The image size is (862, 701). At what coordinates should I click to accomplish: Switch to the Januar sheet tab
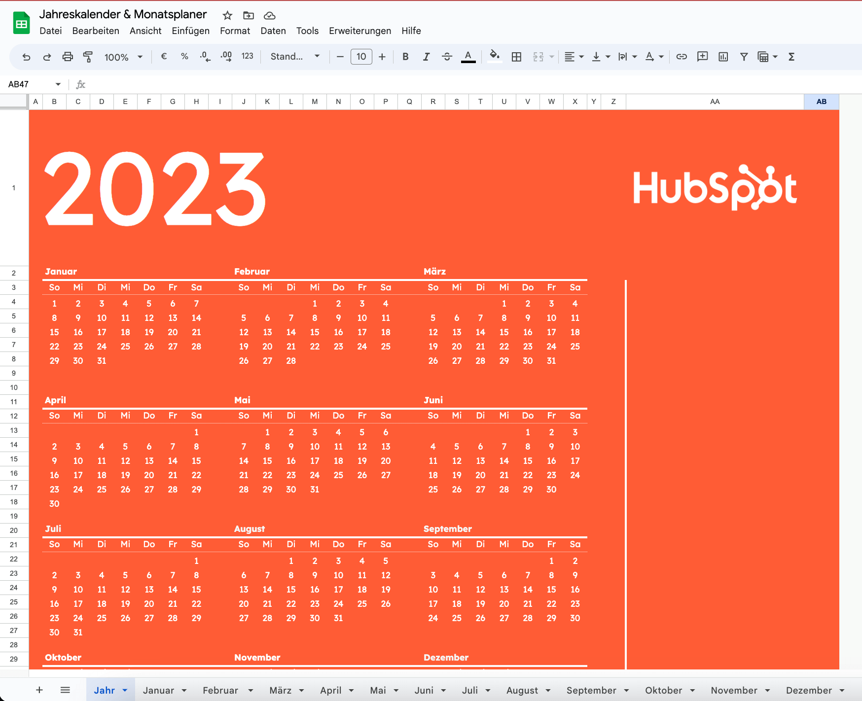pos(158,690)
